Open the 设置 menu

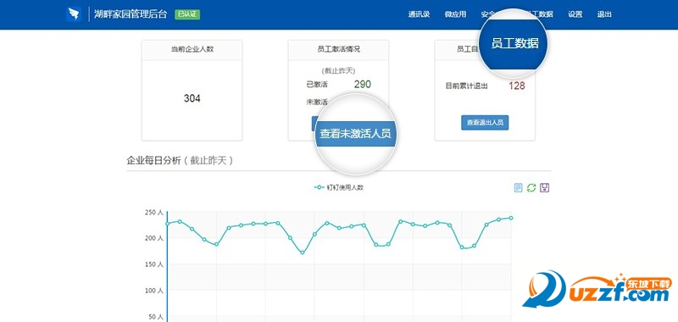[575, 14]
